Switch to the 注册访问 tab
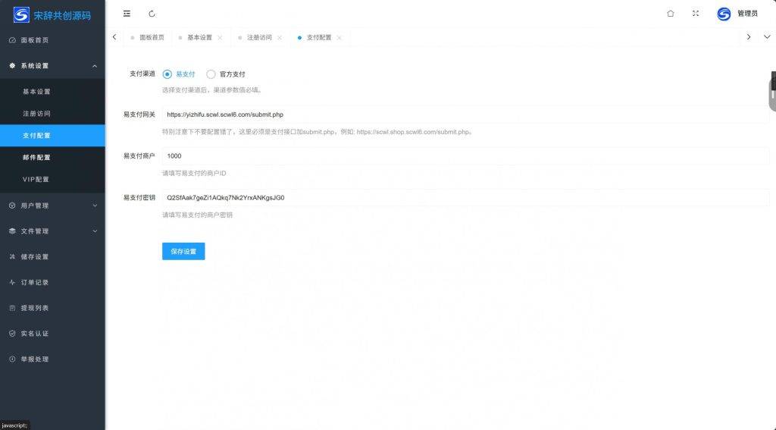This screenshot has height=430, width=776. [259, 38]
